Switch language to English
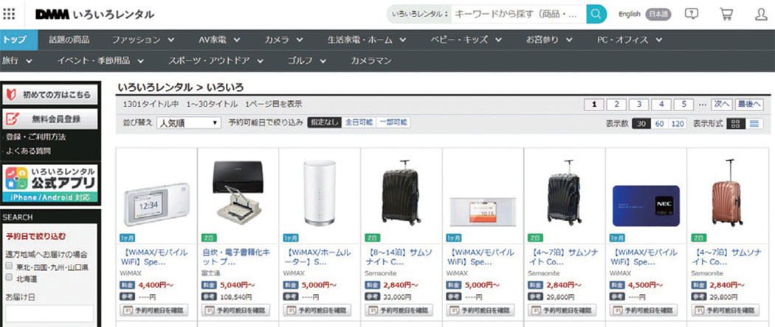The image size is (775, 327). pos(629,14)
